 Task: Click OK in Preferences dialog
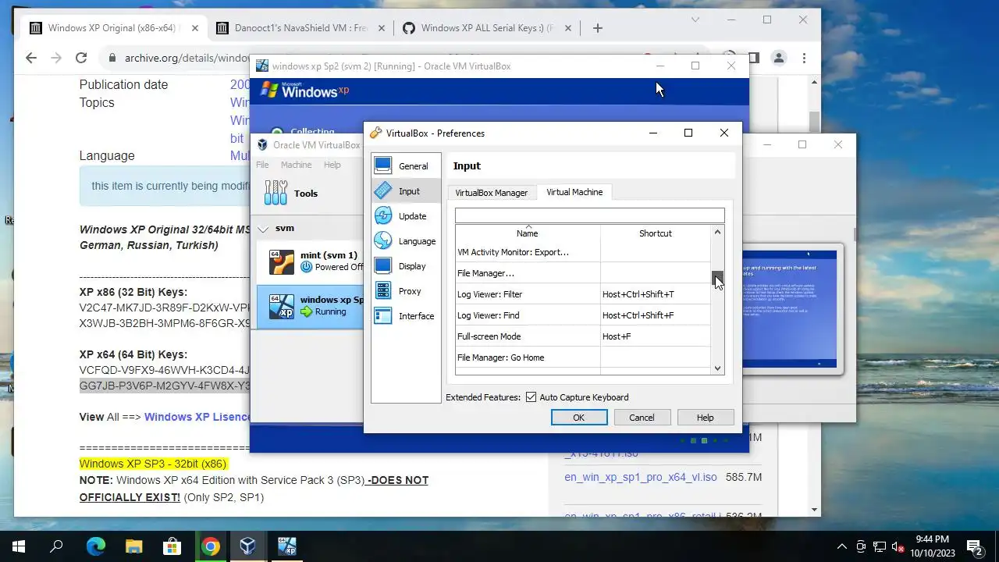click(x=579, y=418)
